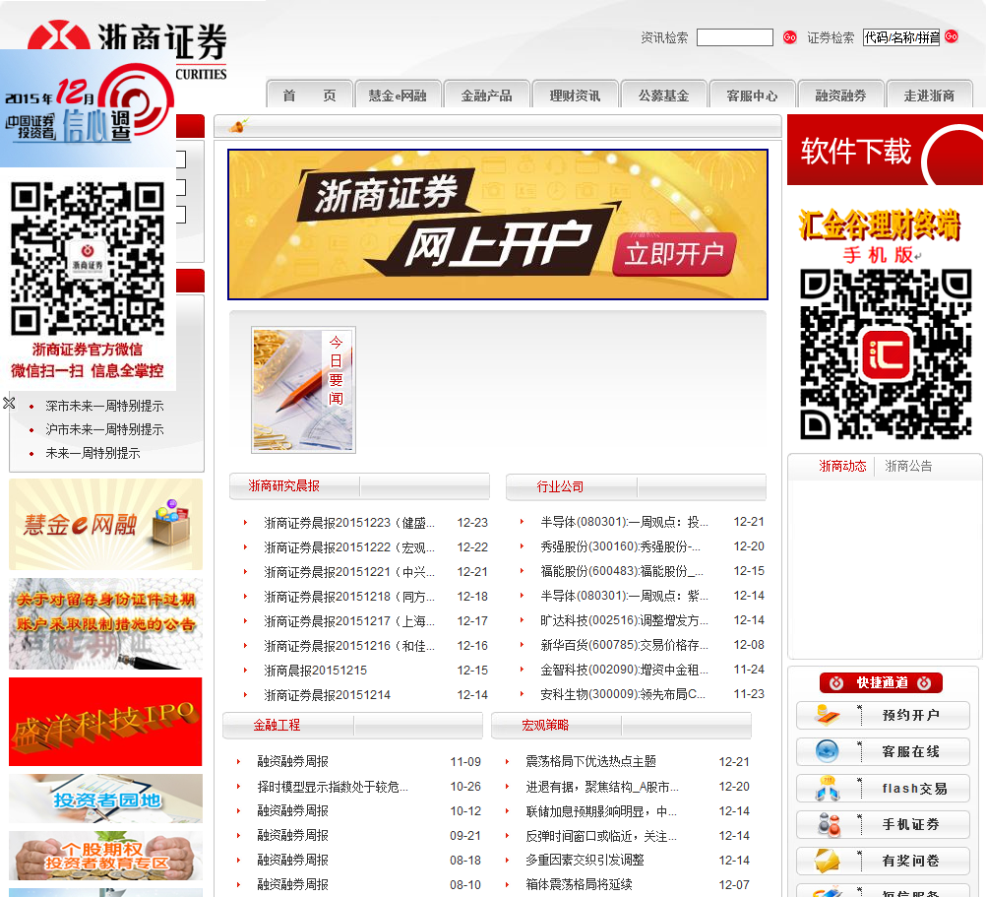Open the 有奖问卷 quick link
The height and width of the screenshot is (897, 986).
[x=883, y=861]
